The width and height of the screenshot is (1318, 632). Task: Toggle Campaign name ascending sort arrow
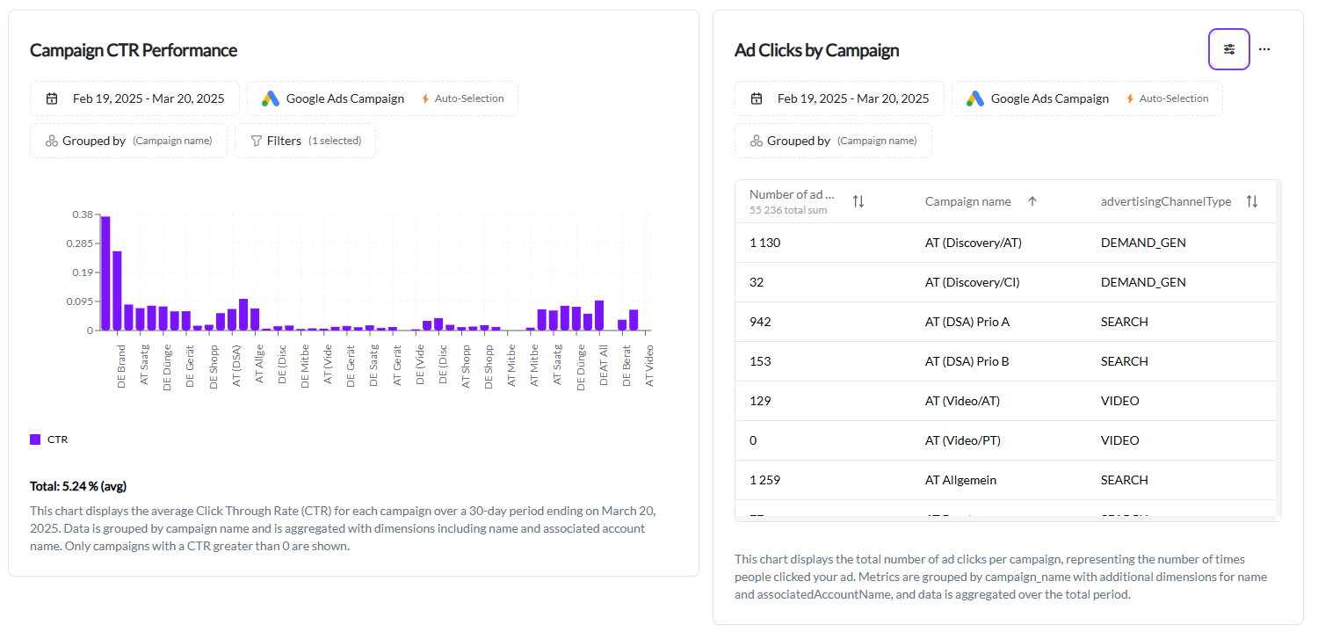tap(1032, 201)
